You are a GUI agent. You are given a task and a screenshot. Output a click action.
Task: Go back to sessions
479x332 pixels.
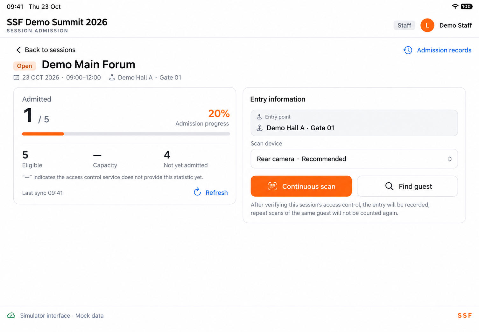pos(46,50)
